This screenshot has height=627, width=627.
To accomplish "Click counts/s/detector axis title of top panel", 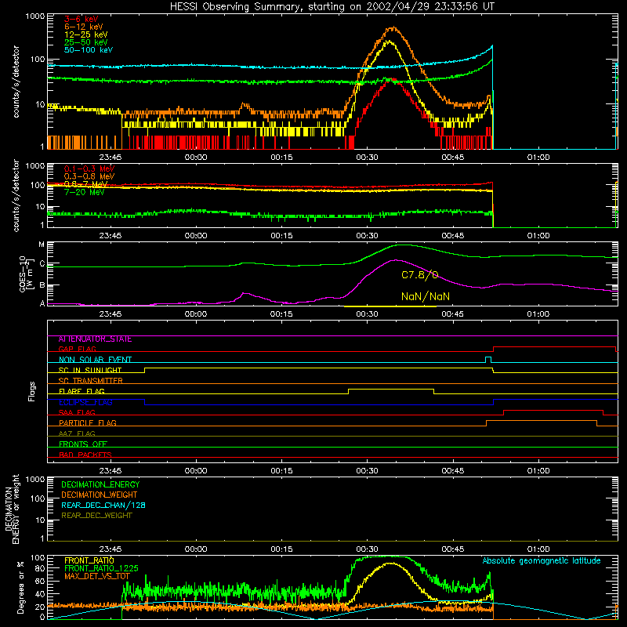I will (16, 82).
